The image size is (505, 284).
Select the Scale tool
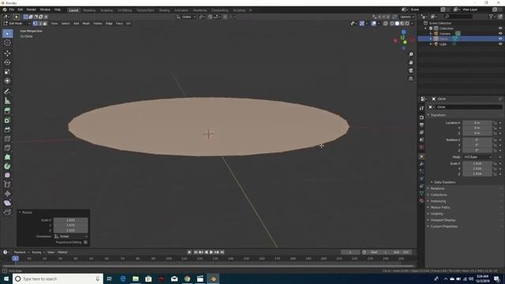(7, 72)
